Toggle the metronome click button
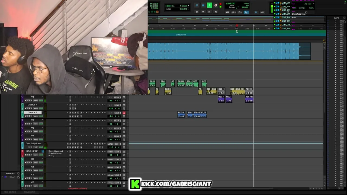This screenshot has width=347, height=195. coord(234,12)
